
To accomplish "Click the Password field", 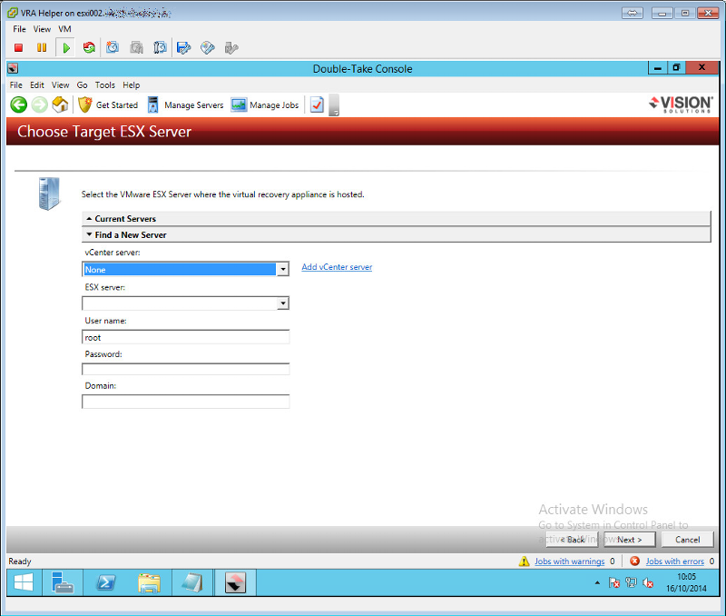I will 186,369.
